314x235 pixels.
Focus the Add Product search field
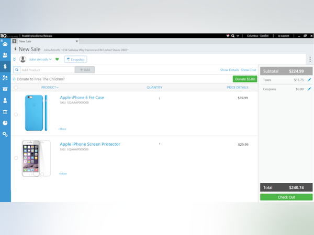coord(48,70)
